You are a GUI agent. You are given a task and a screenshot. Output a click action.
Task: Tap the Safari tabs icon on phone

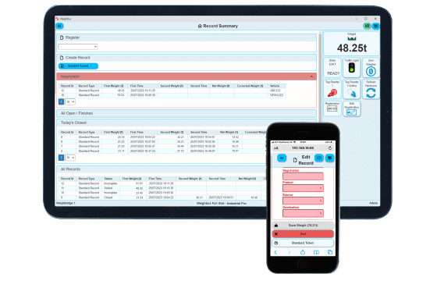tap(329, 252)
